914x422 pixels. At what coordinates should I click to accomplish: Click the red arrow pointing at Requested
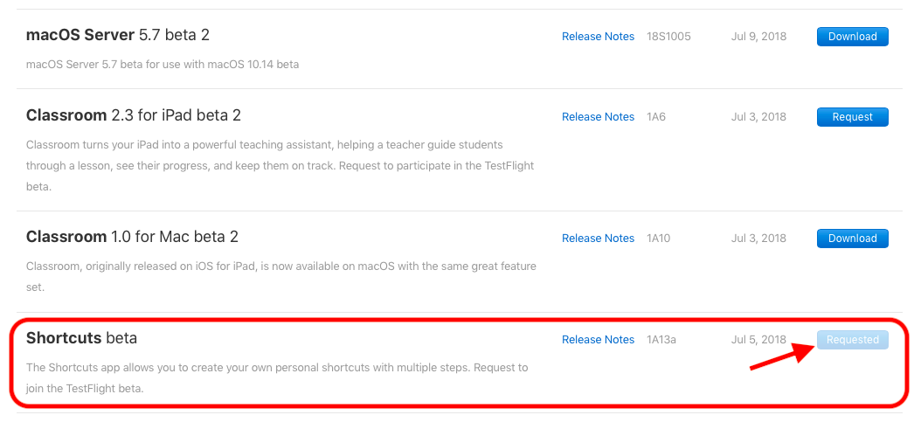click(x=778, y=357)
